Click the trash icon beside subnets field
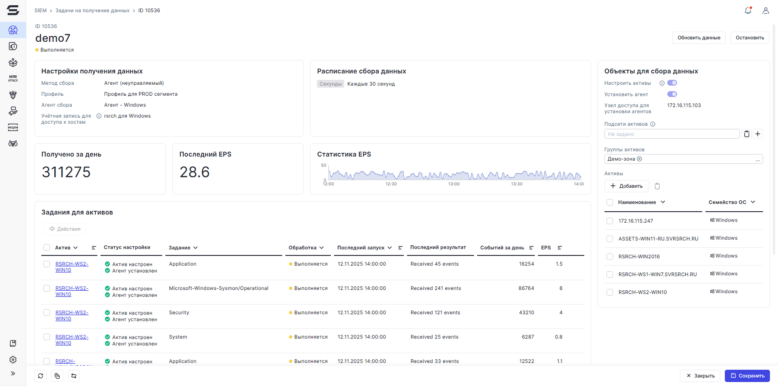The height and width of the screenshot is (386, 778). click(747, 134)
